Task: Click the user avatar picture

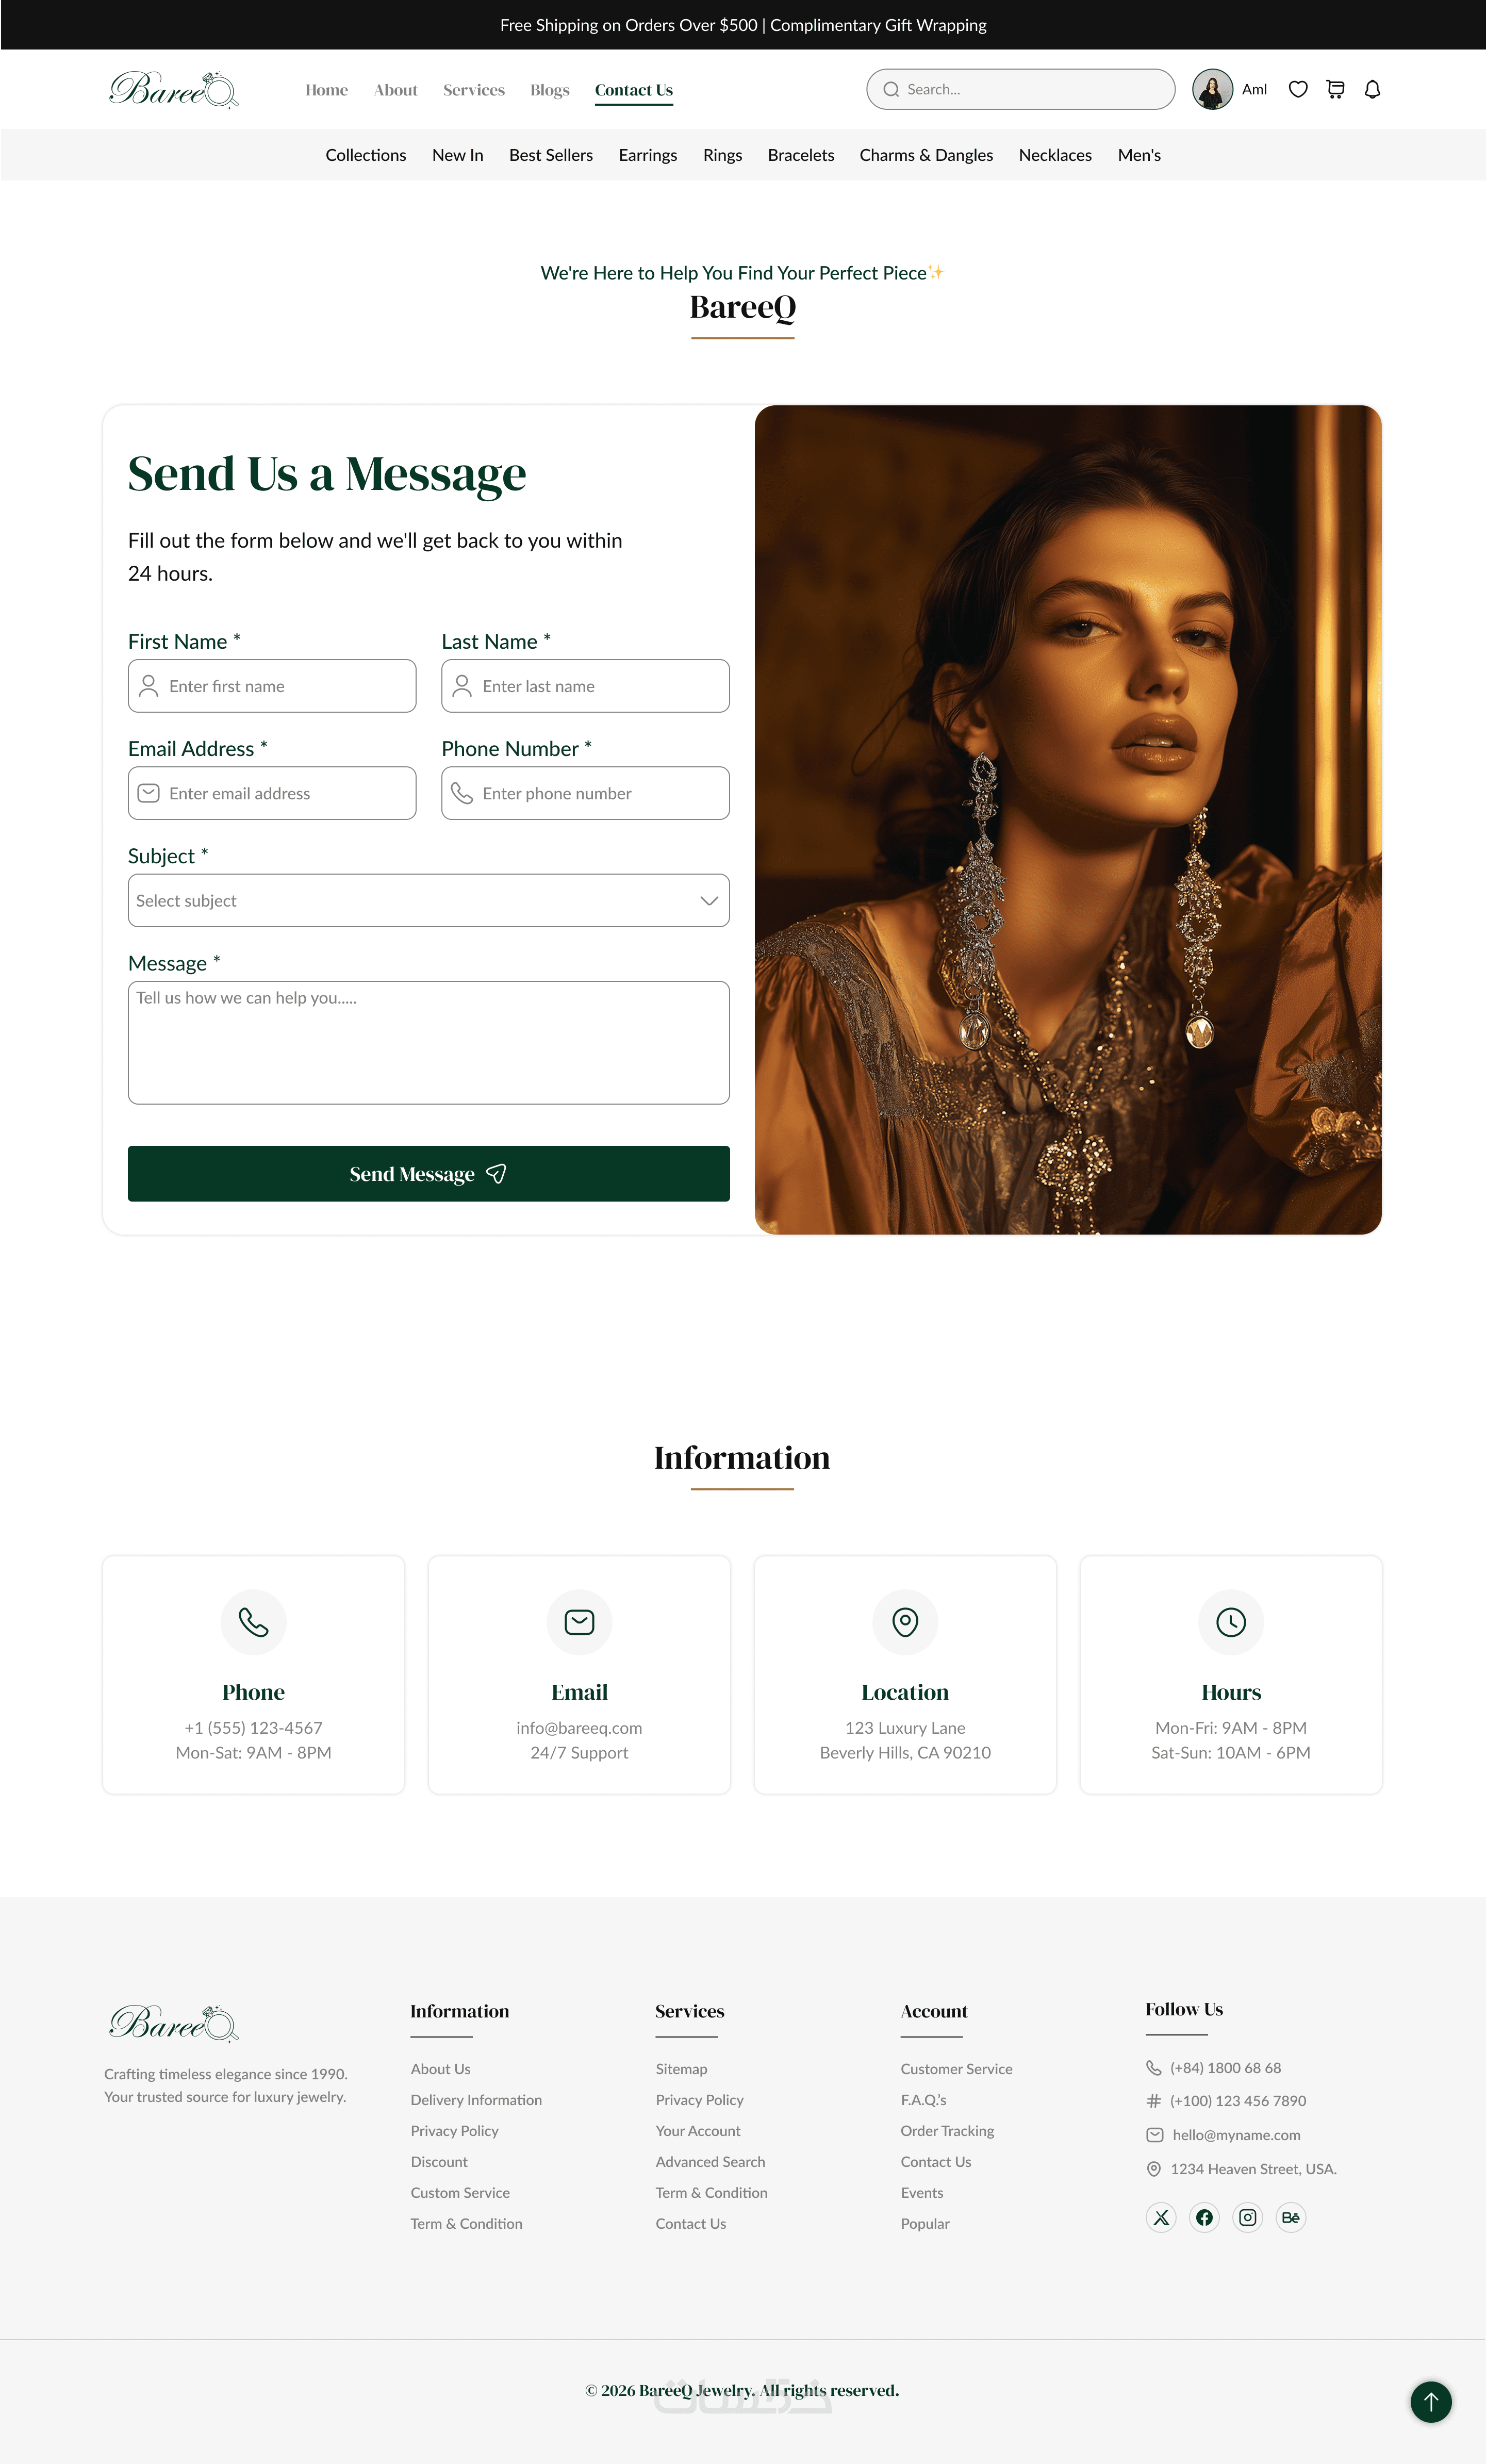Action: pyautogui.click(x=1212, y=89)
